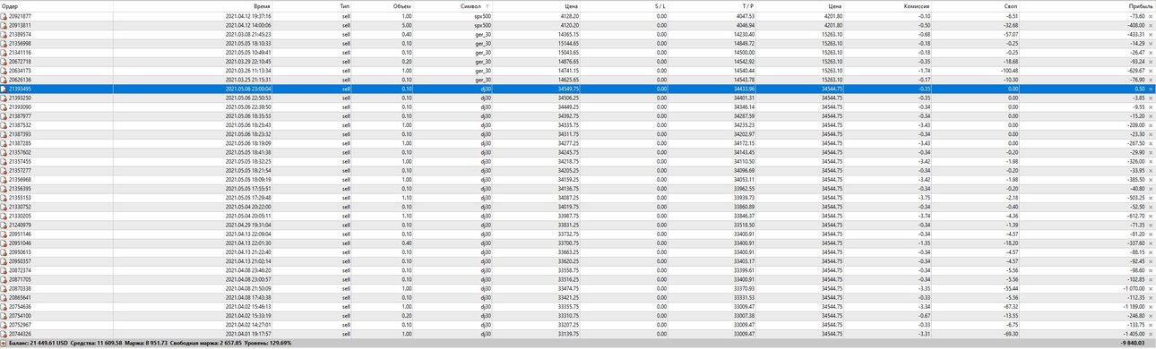Close the position with profit -1 070.00
The image size is (1156, 349).
[1152, 289]
